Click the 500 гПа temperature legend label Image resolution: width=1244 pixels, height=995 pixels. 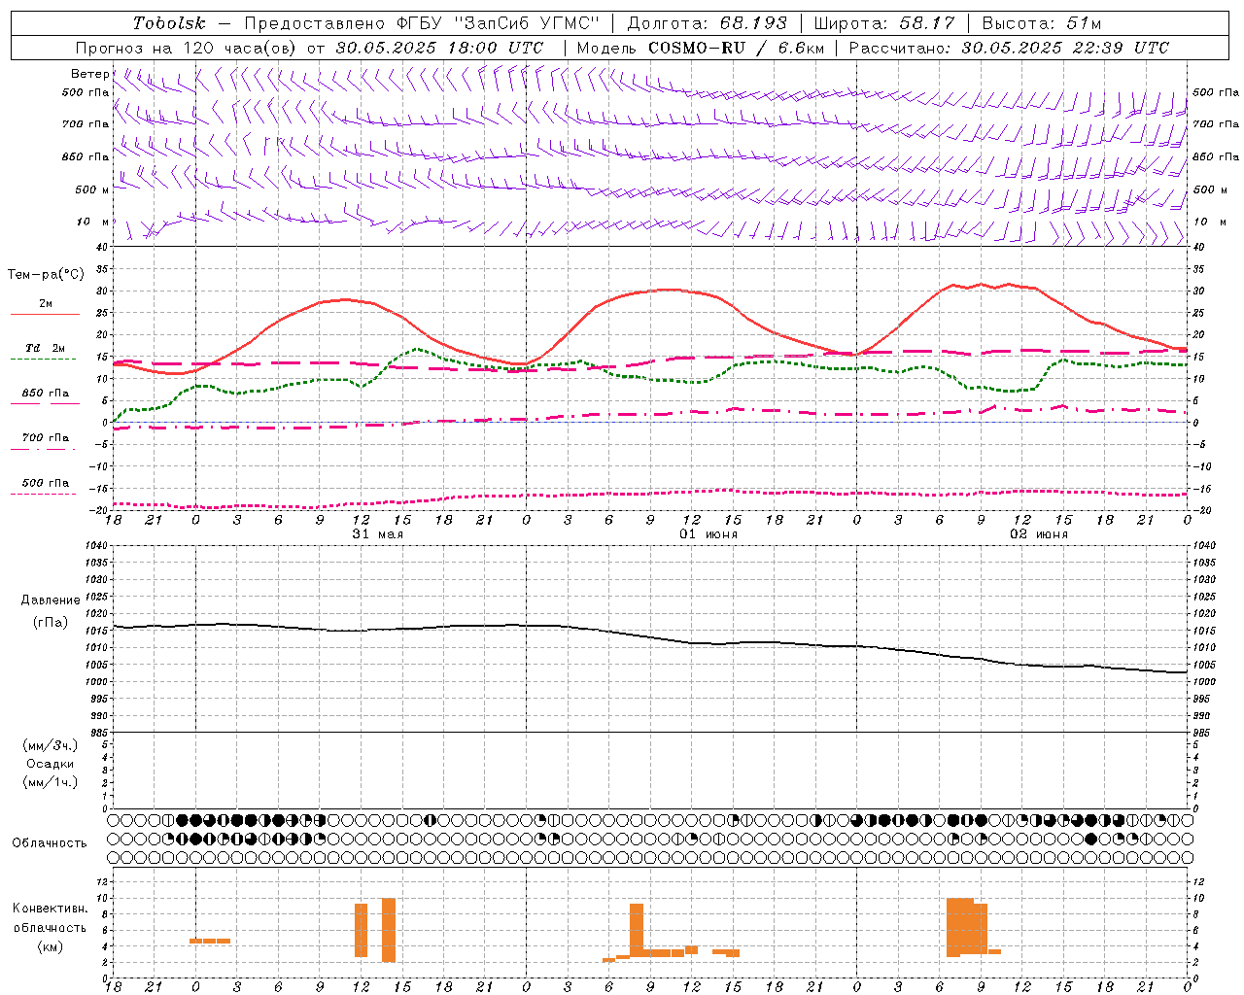(45, 483)
